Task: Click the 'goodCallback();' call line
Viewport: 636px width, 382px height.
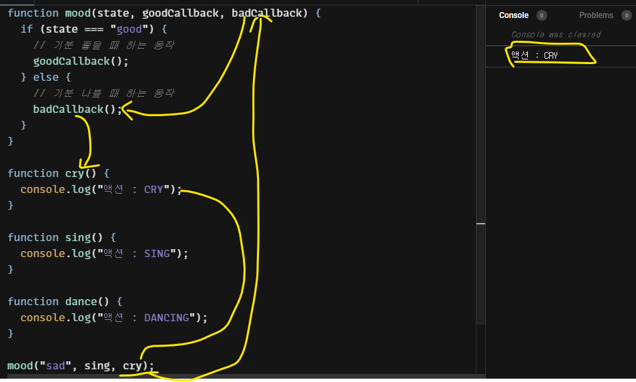Action: [x=81, y=61]
